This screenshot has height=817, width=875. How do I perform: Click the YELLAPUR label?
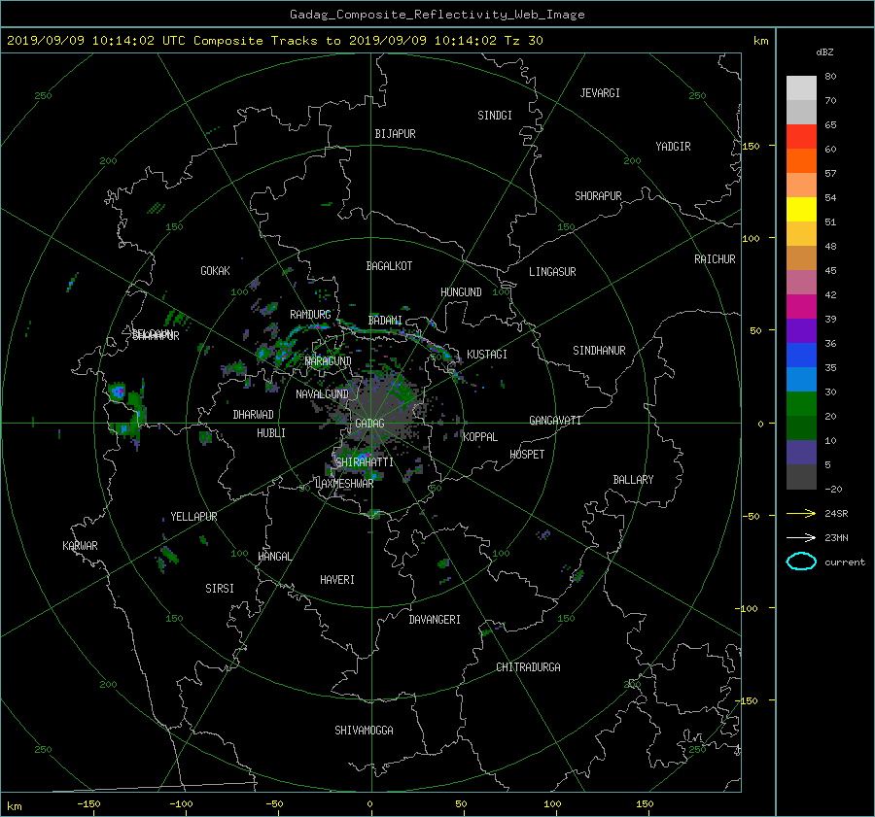(193, 517)
